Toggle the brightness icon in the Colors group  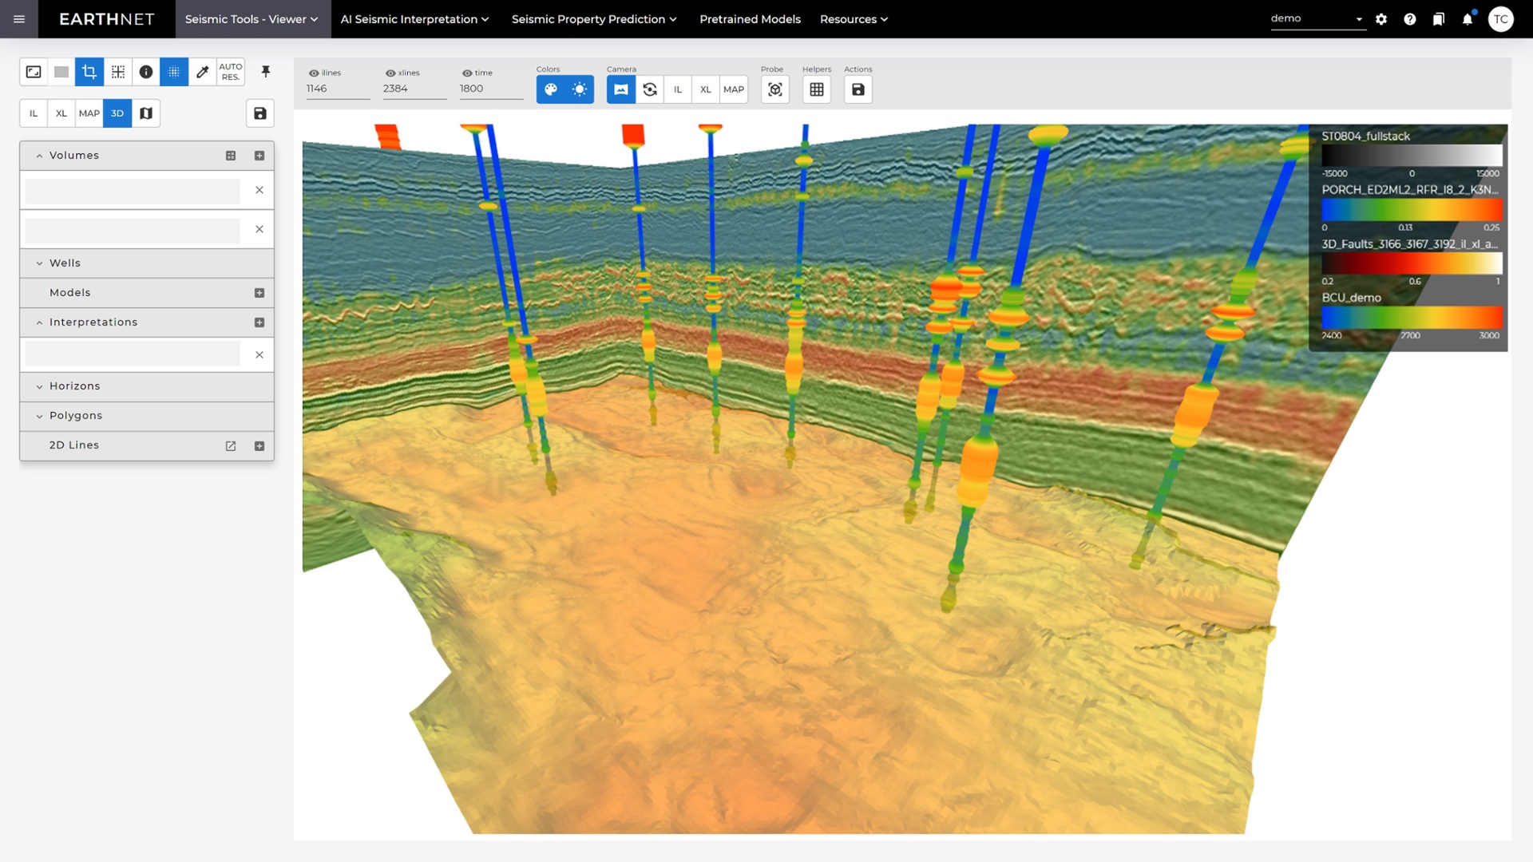579,89
